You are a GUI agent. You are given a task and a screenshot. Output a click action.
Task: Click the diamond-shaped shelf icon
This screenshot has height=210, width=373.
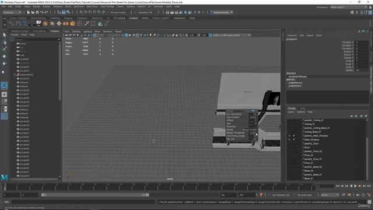(x=59, y=23)
